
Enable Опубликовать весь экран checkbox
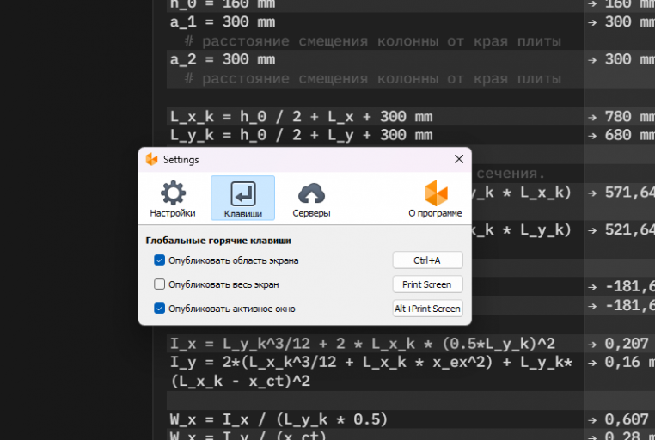(159, 284)
